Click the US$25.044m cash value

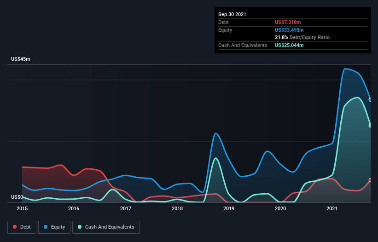click(x=289, y=45)
